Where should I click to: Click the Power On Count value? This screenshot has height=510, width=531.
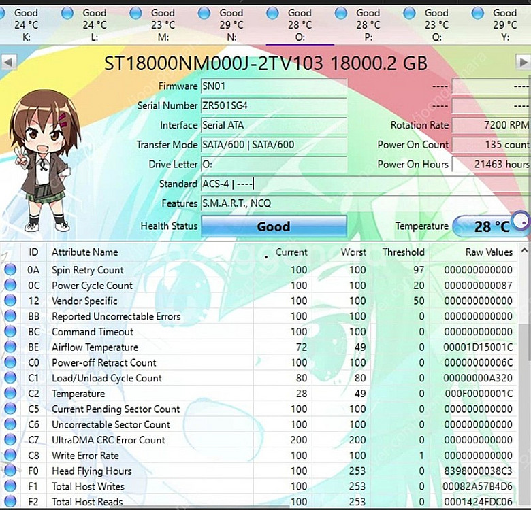(492, 145)
